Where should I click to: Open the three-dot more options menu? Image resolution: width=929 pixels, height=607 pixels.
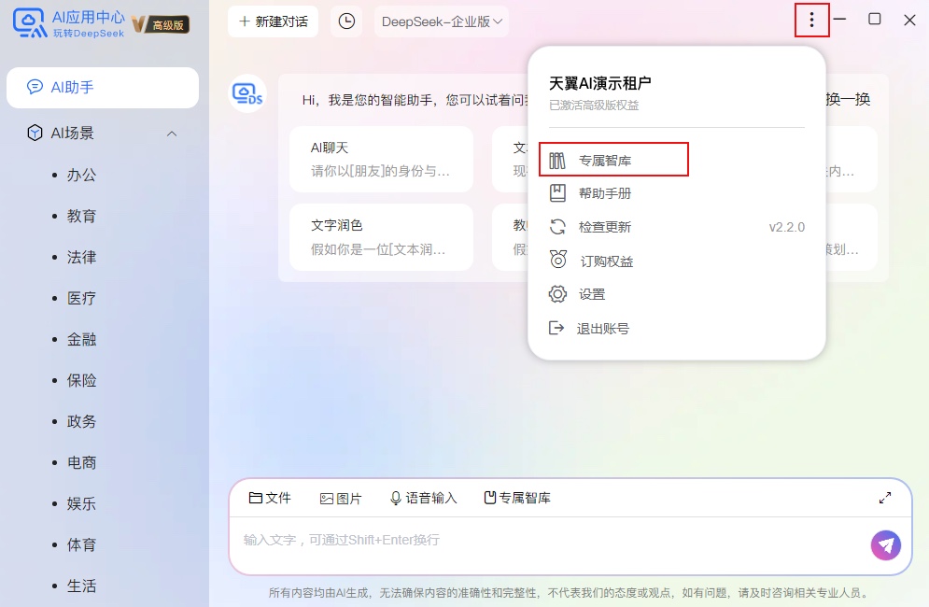pyautogui.click(x=811, y=21)
